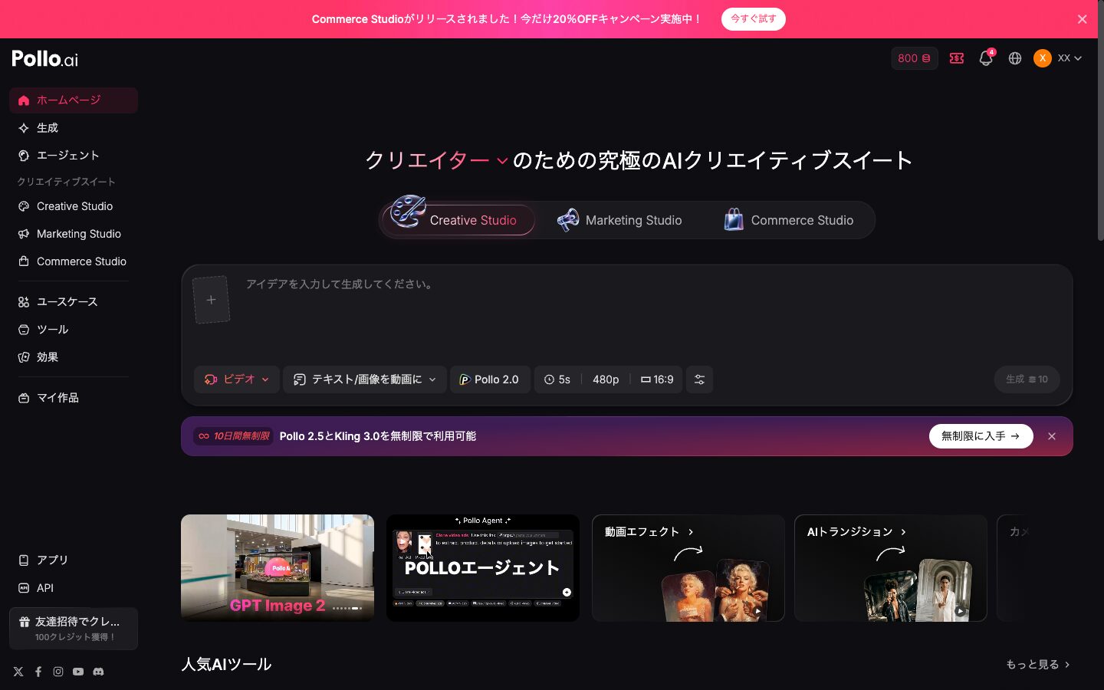Click the orange X user avatar
This screenshot has height=690, width=1104.
click(1043, 58)
